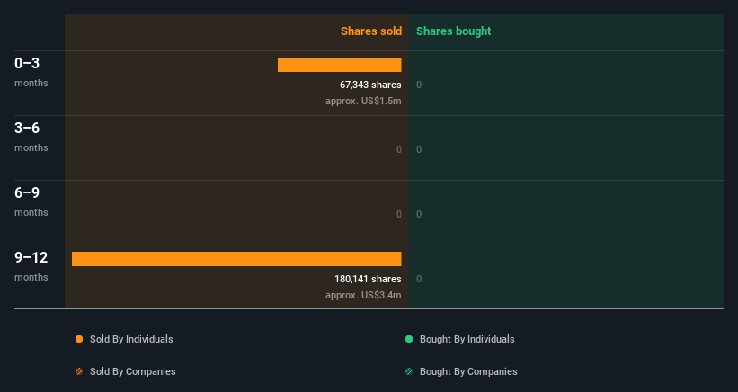
Task: Click the 9–12 months shares bought zero
Action: coord(419,279)
